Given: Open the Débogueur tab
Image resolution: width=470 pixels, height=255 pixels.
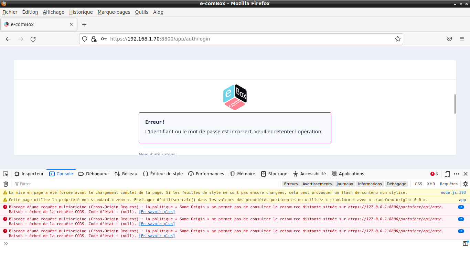Looking at the screenshot, I should click(94, 174).
